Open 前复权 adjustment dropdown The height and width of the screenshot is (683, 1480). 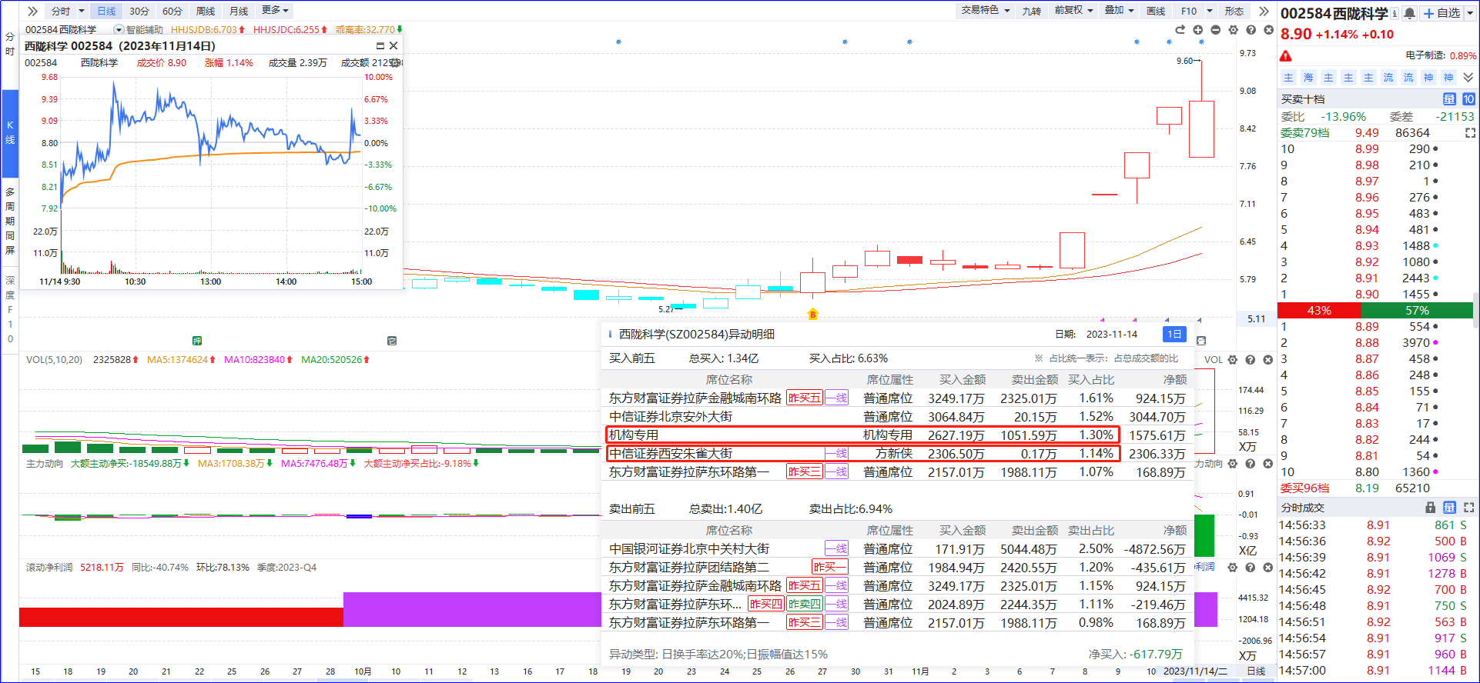1073,11
